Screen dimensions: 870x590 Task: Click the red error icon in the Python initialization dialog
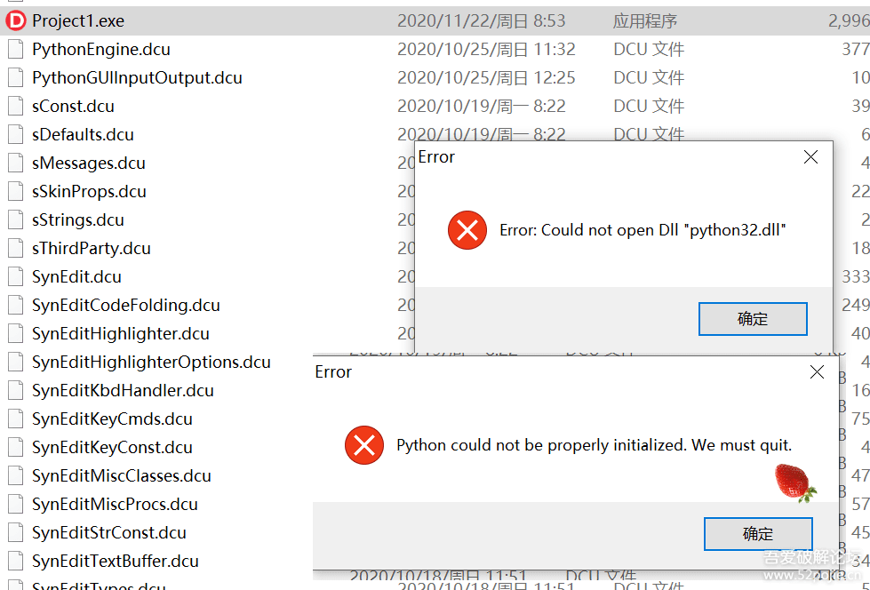click(x=363, y=445)
